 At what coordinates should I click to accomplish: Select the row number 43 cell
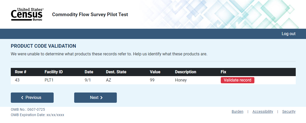[17, 80]
